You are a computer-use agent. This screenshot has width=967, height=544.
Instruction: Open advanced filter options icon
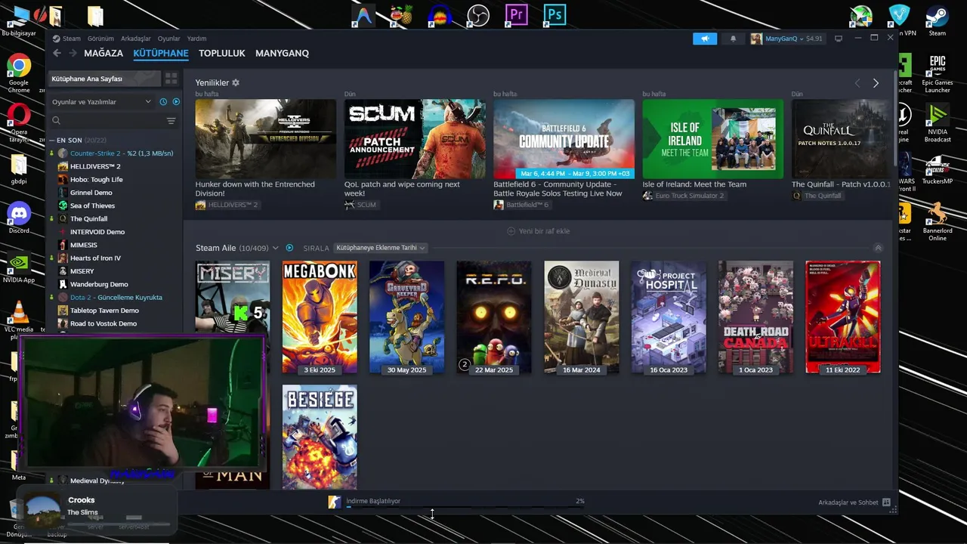(171, 121)
